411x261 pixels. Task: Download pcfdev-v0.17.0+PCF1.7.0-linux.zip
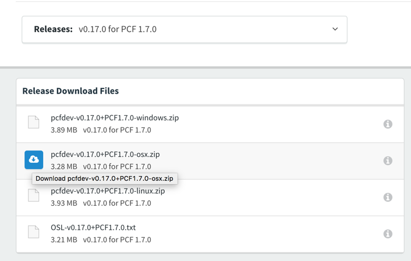(x=108, y=191)
